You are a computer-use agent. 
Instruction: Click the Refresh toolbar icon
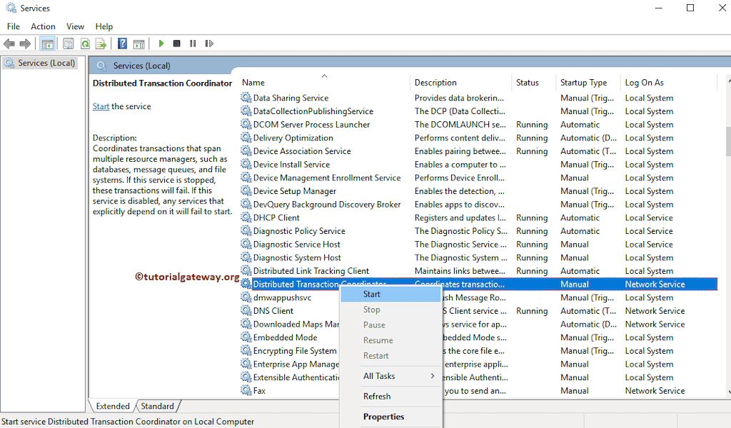tap(85, 44)
